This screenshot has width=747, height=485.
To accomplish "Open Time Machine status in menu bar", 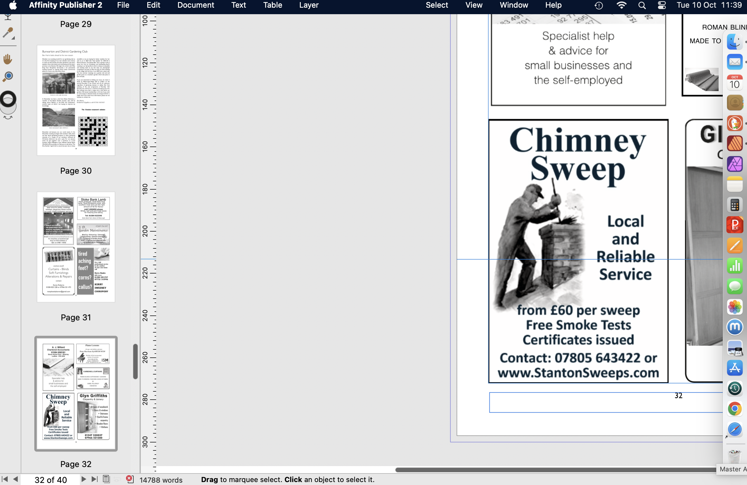I will tap(599, 5).
